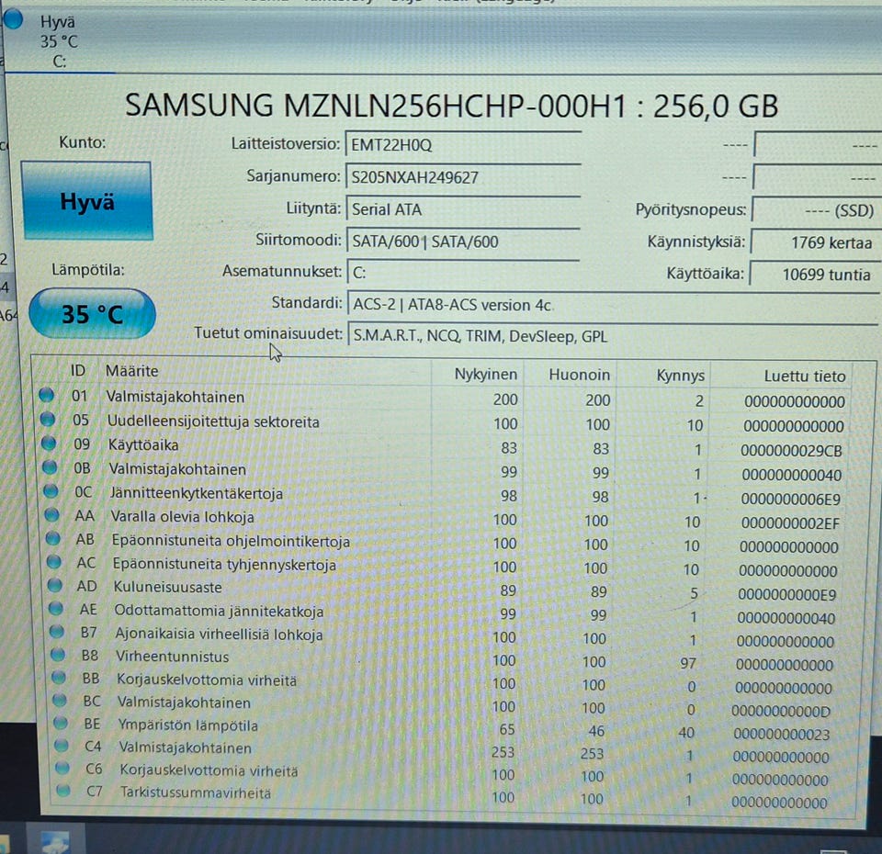Click the Laitteistoversio field showing EMT22H0Q
Screen dimensions: 882x854
463,144
